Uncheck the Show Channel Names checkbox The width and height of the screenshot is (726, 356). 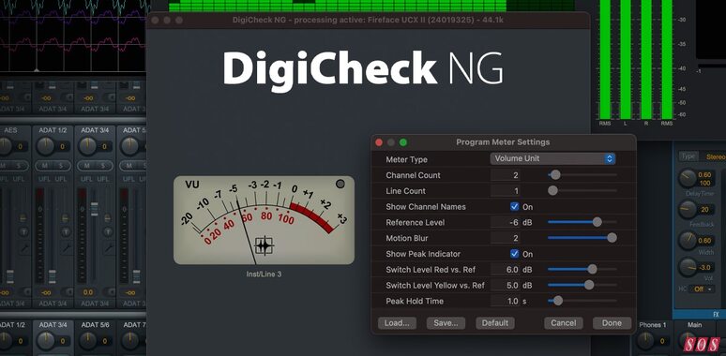click(x=514, y=207)
